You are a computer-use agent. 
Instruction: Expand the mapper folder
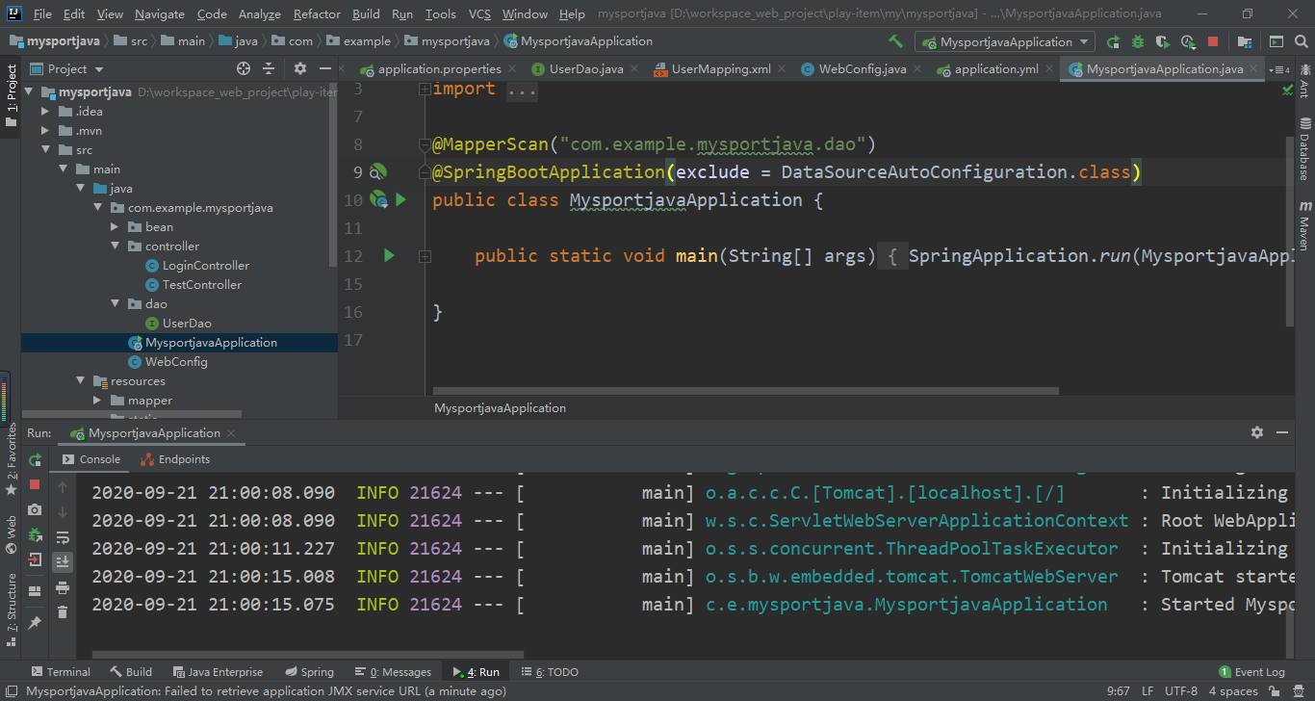pyautogui.click(x=97, y=401)
